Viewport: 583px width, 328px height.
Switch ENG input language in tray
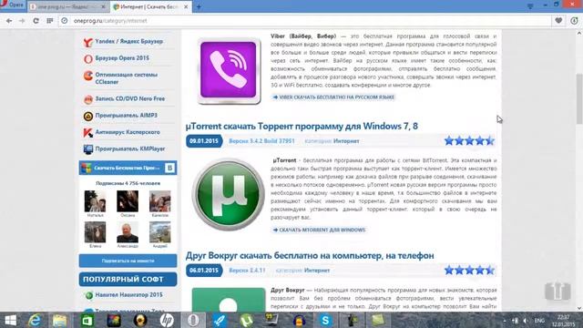click(539, 321)
